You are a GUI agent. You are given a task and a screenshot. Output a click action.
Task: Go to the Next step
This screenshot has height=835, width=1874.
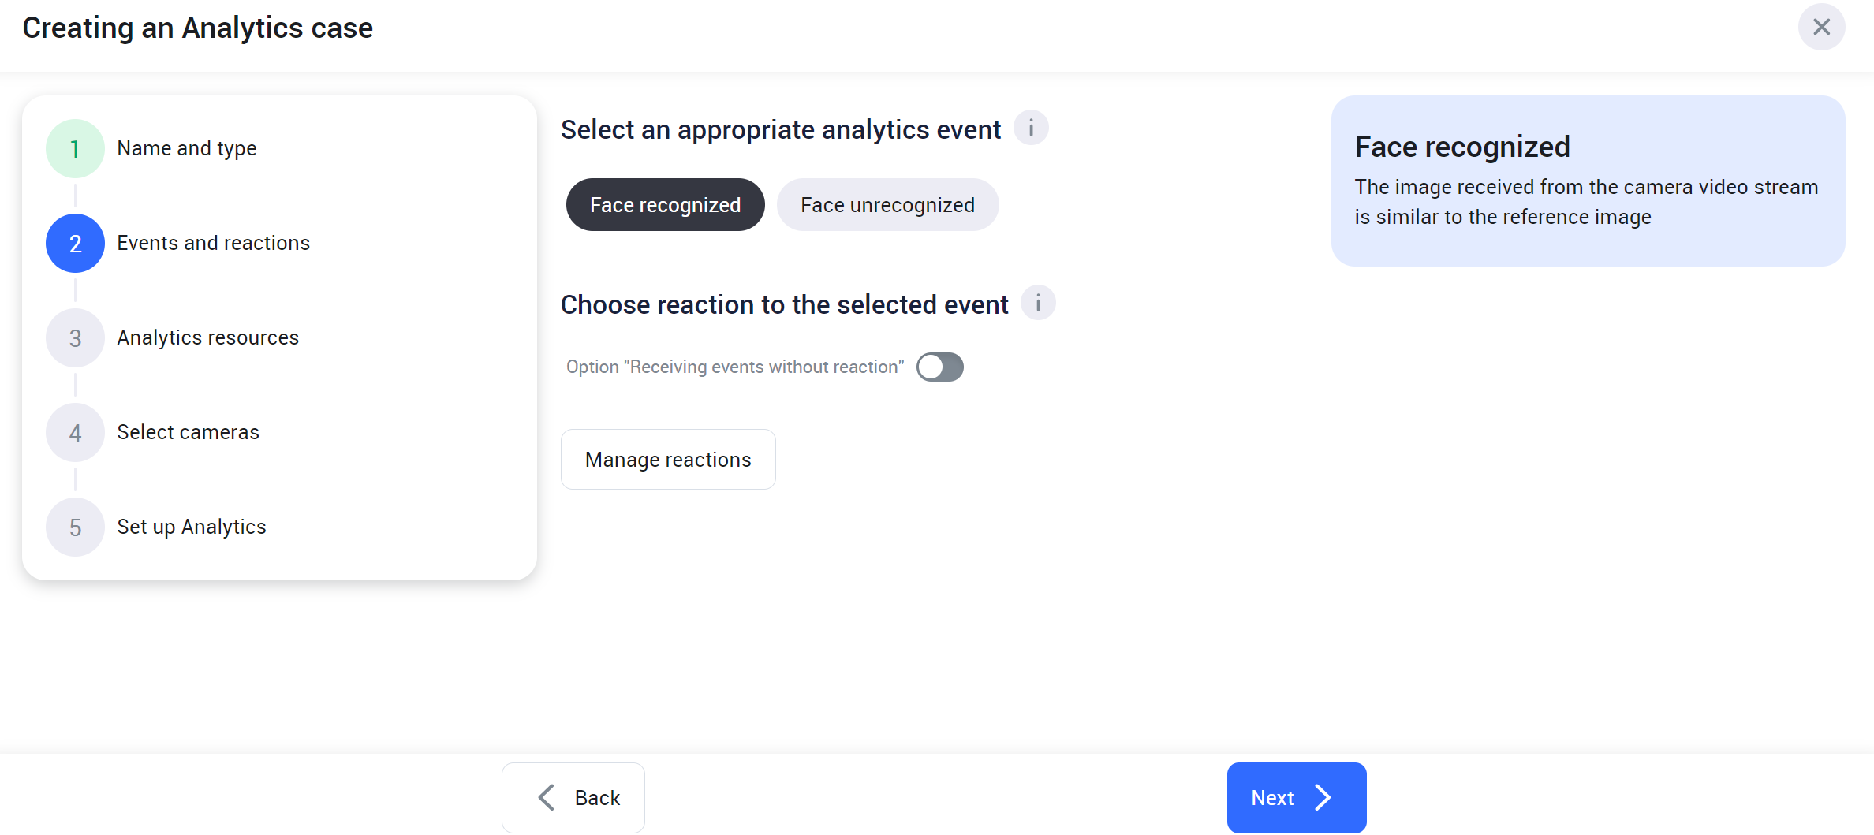pyautogui.click(x=1296, y=798)
